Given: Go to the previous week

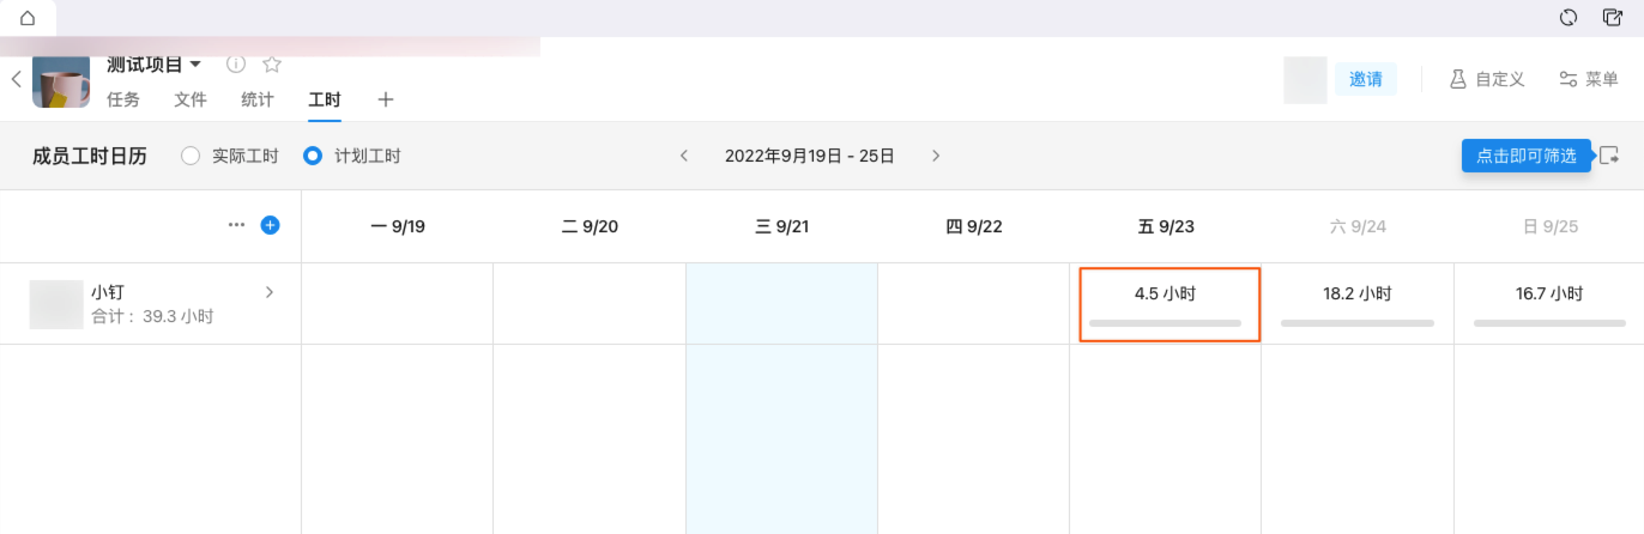Looking at the screenshot, I should (684, 156).
